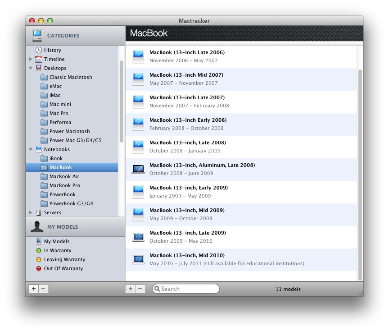Select MacBook (13-inch, Late 2008)
The height and width of the screenshot is (332, 389).
pyautogui.click(x=241, y=147)
